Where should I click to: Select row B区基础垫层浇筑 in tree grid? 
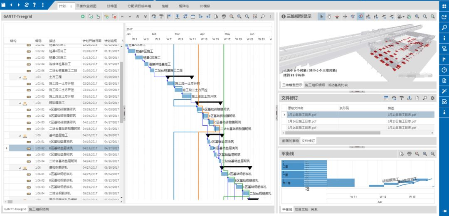point(62,148)
